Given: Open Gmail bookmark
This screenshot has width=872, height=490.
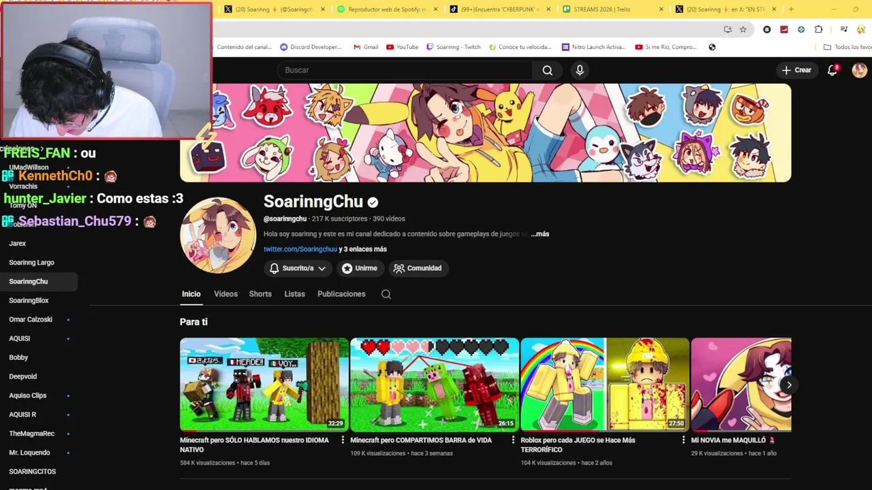Looking at the screenshot, I should pyautogui.click(x=366, y=47).
